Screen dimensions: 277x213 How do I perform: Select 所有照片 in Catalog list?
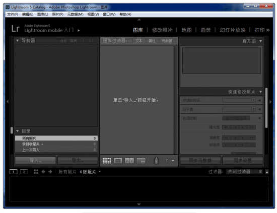[56, 138]
